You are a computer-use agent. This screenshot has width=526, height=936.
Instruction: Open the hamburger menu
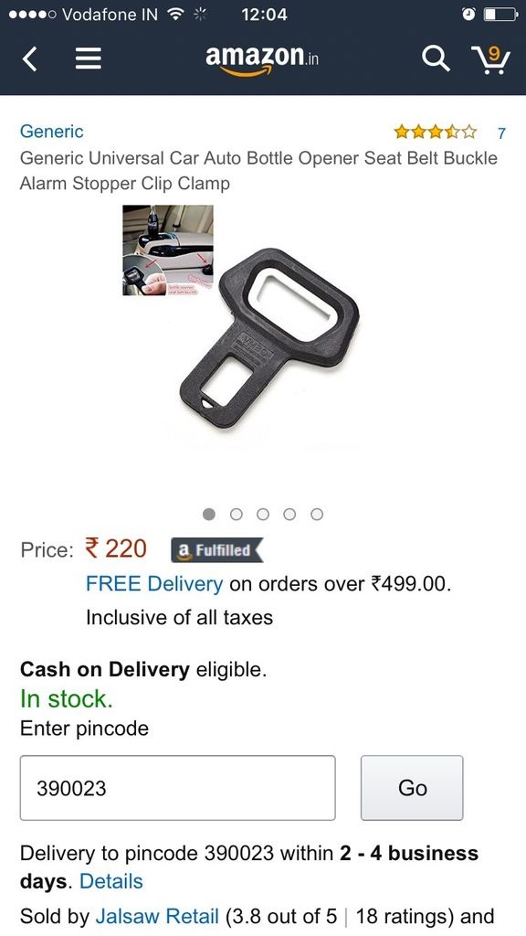[88, 59]
